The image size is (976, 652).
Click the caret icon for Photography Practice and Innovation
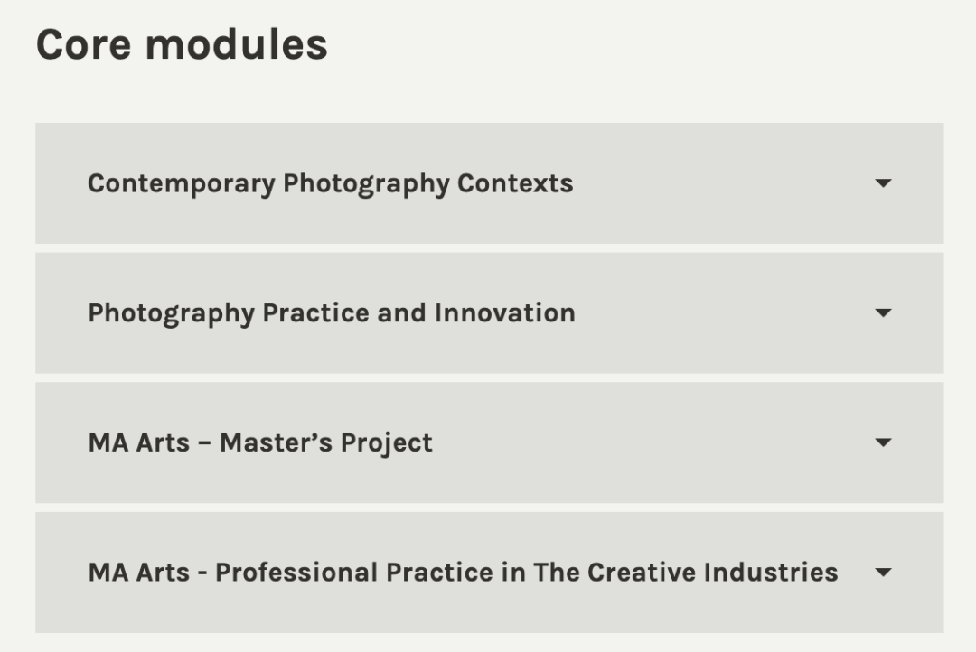883,313
